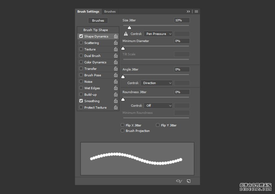
Task: Toggle the live tip brush preview icon
Action: [179, 181]
